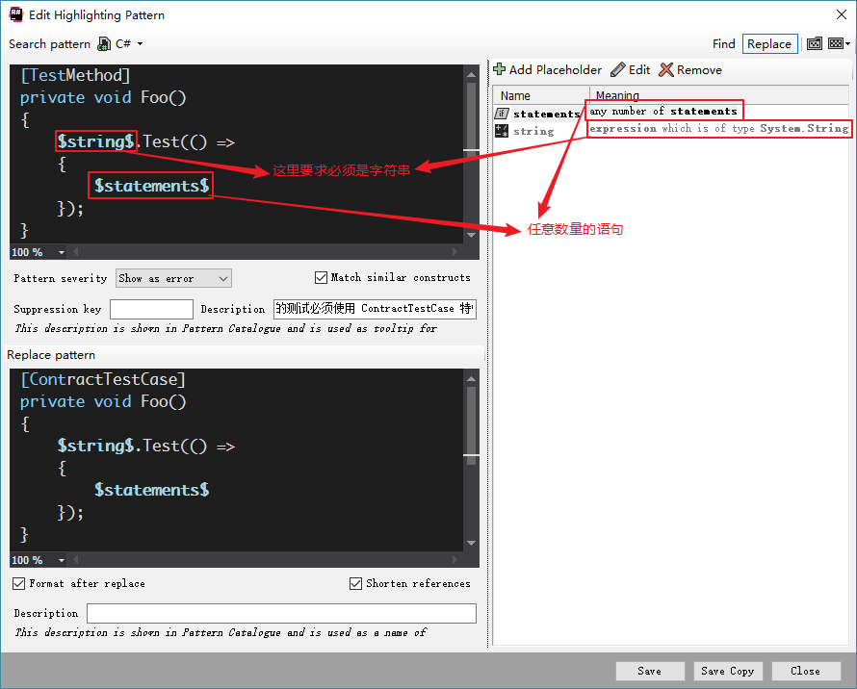Click the red cross Remove icon
The image size is (857, 689).
[665, 69]
